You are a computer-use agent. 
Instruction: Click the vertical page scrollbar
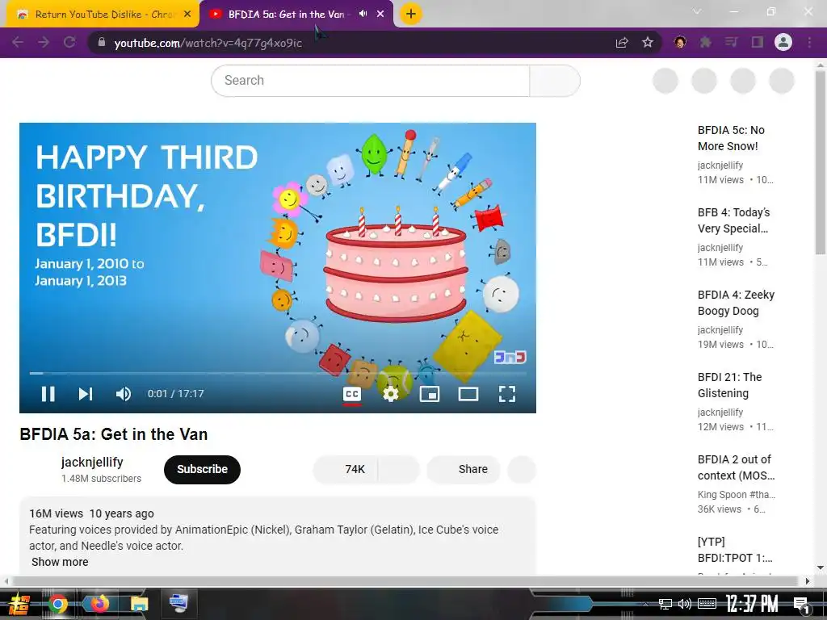point(821,163)
